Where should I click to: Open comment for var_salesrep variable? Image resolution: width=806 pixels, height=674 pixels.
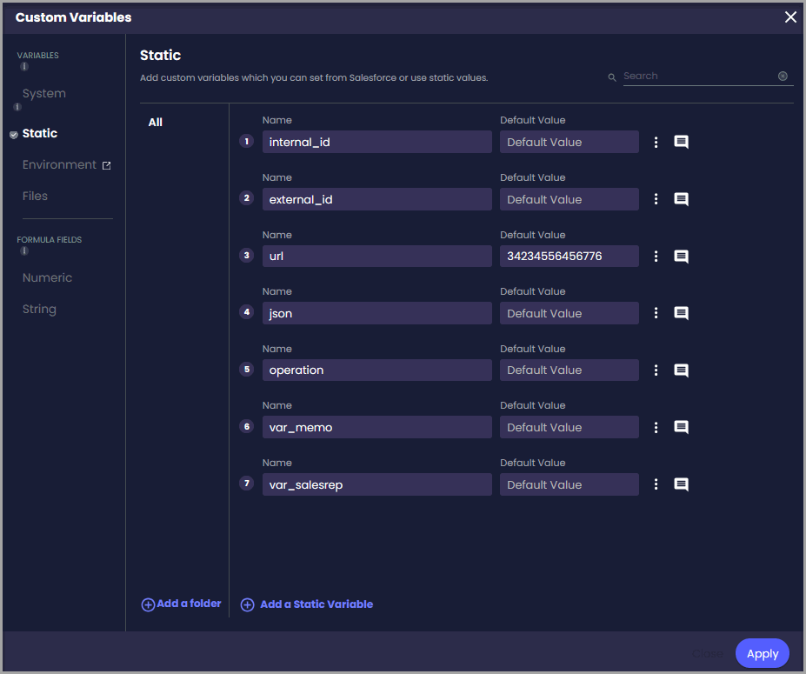pyautogui.click(x=681, y=484)
